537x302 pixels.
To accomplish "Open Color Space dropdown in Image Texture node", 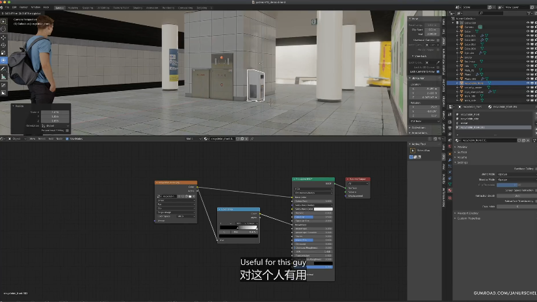I will 186,216.
